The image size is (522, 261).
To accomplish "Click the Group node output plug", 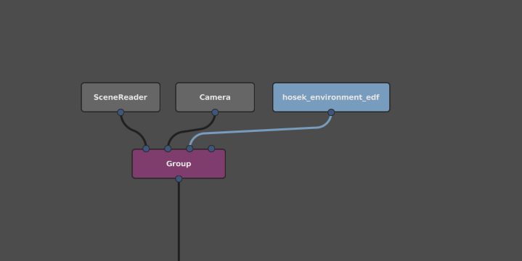I will [179, 179].
